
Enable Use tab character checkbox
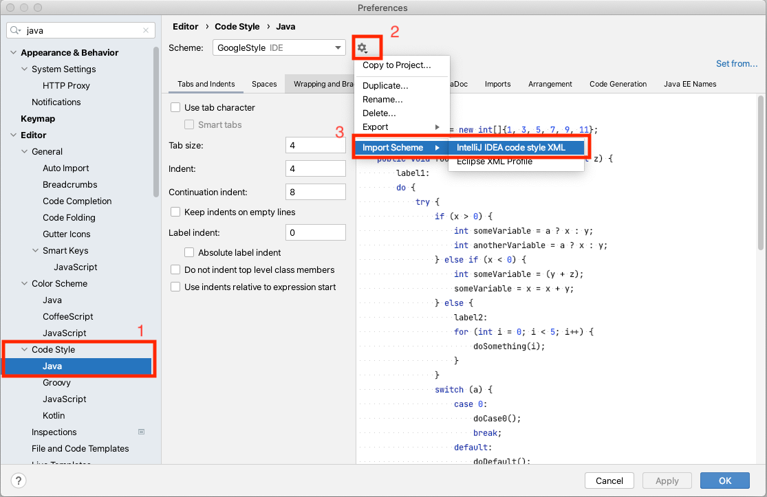tap(175, 107)
